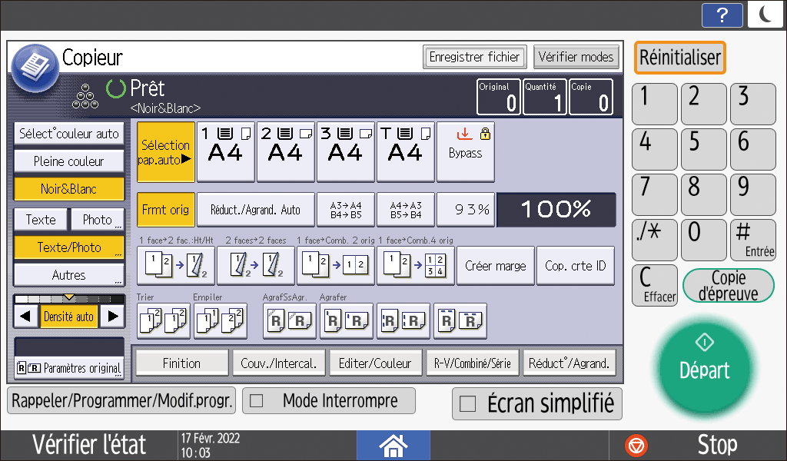This screenshot has height=461, width=787.
Task: Activate energy saver moon icon
Action: click(x=765, y=15)
